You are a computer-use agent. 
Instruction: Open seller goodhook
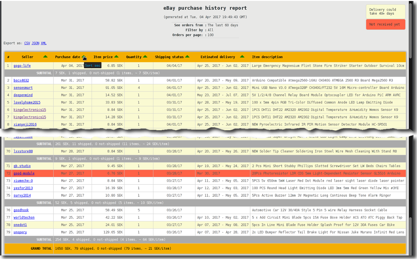pos(21,210)
